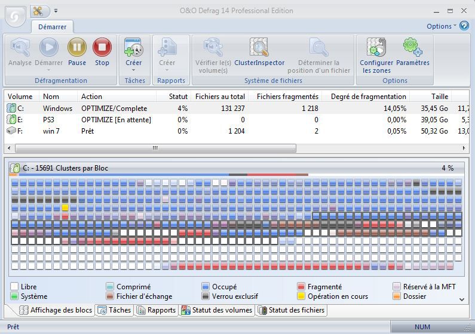Open the Rapports bottom tab
Viewport: 475px width, 334px height.
157,310
